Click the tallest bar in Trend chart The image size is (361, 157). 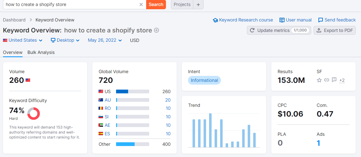point(210,130)
